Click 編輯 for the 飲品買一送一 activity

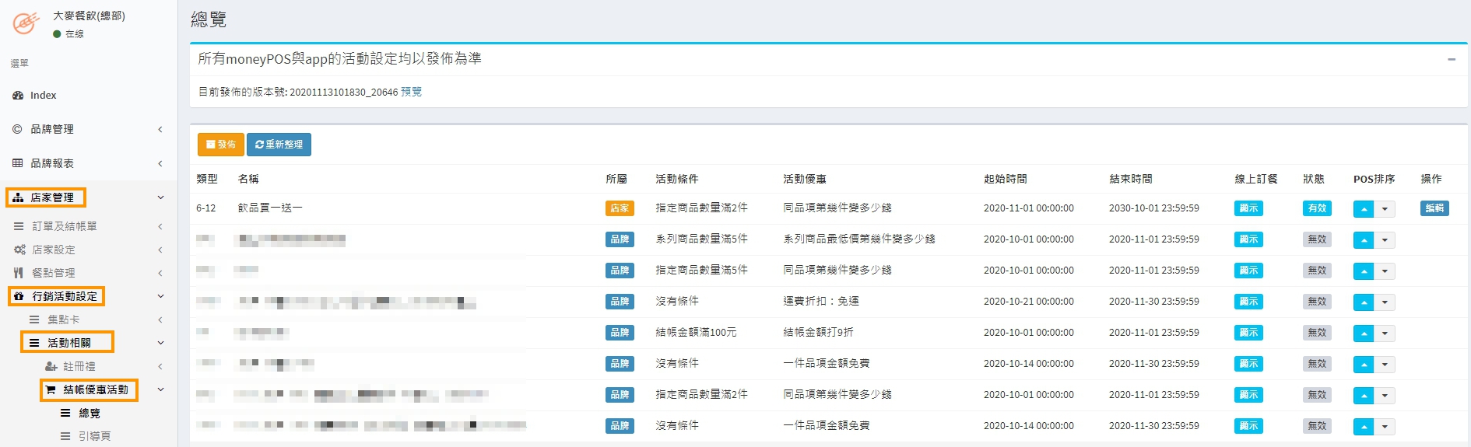(x=1434, y=208)
